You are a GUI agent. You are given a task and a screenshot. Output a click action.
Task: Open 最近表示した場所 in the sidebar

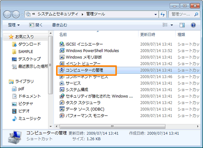pos(30,66)
